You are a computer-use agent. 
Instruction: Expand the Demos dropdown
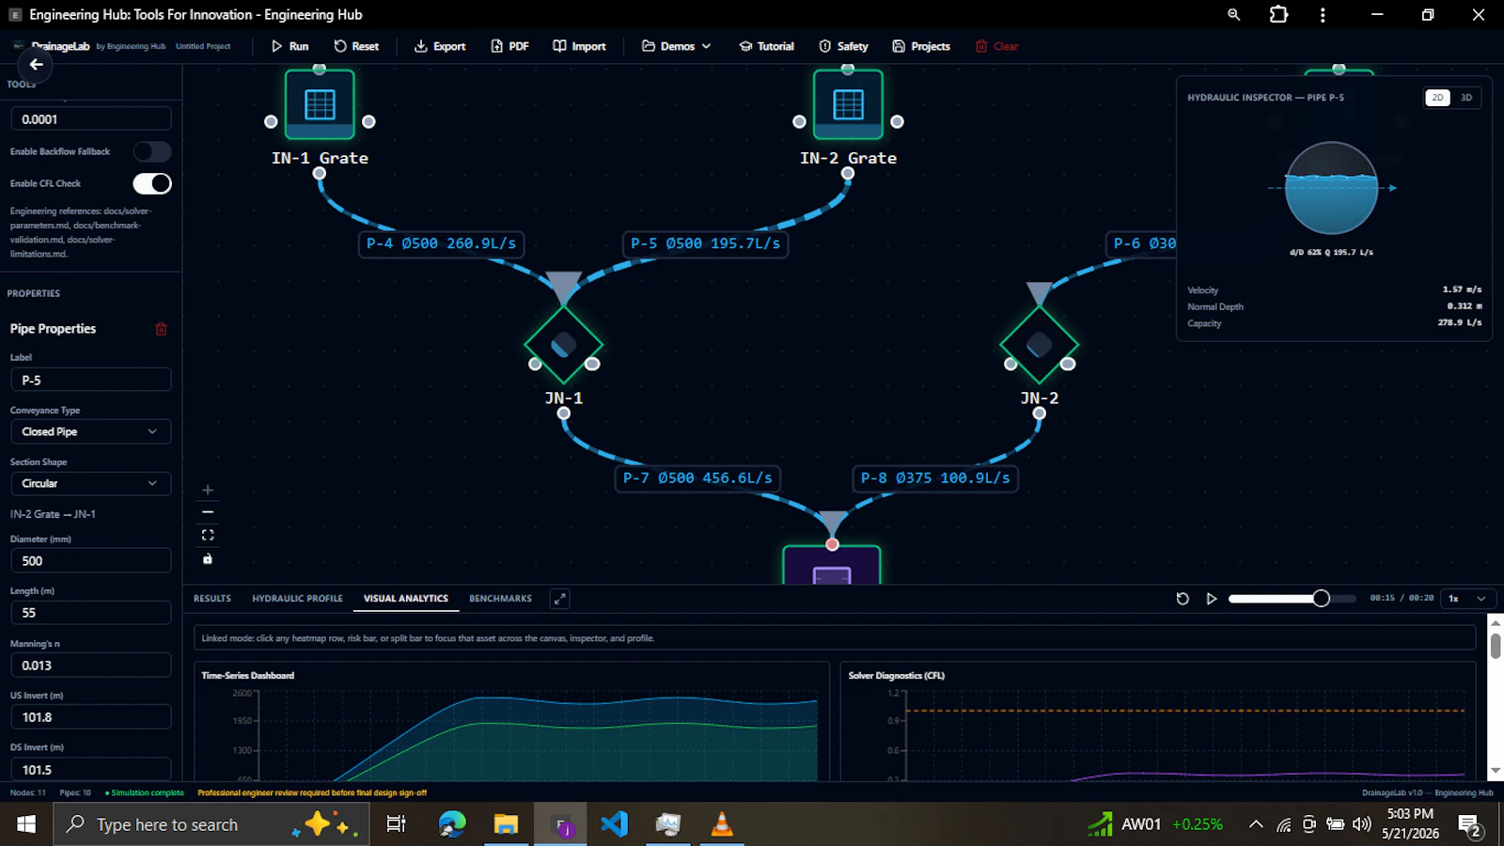676,46
